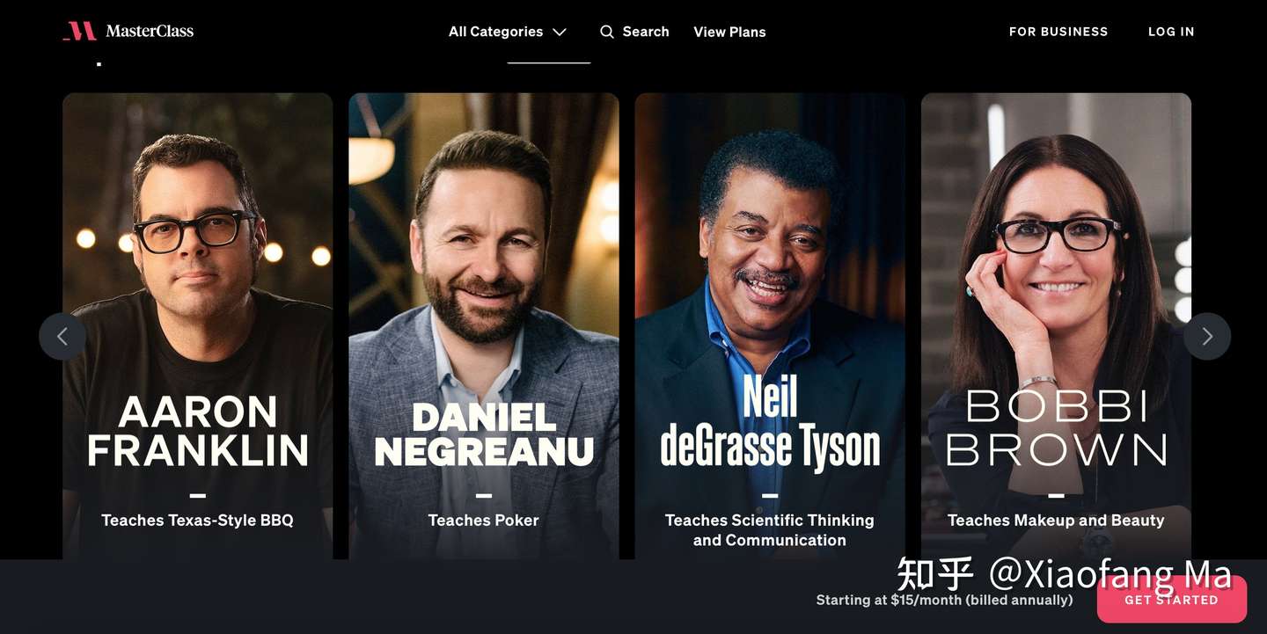Viewport: 1267px width, 634px height.
Task: Open the Search field
Action: (x=634, y=32)
